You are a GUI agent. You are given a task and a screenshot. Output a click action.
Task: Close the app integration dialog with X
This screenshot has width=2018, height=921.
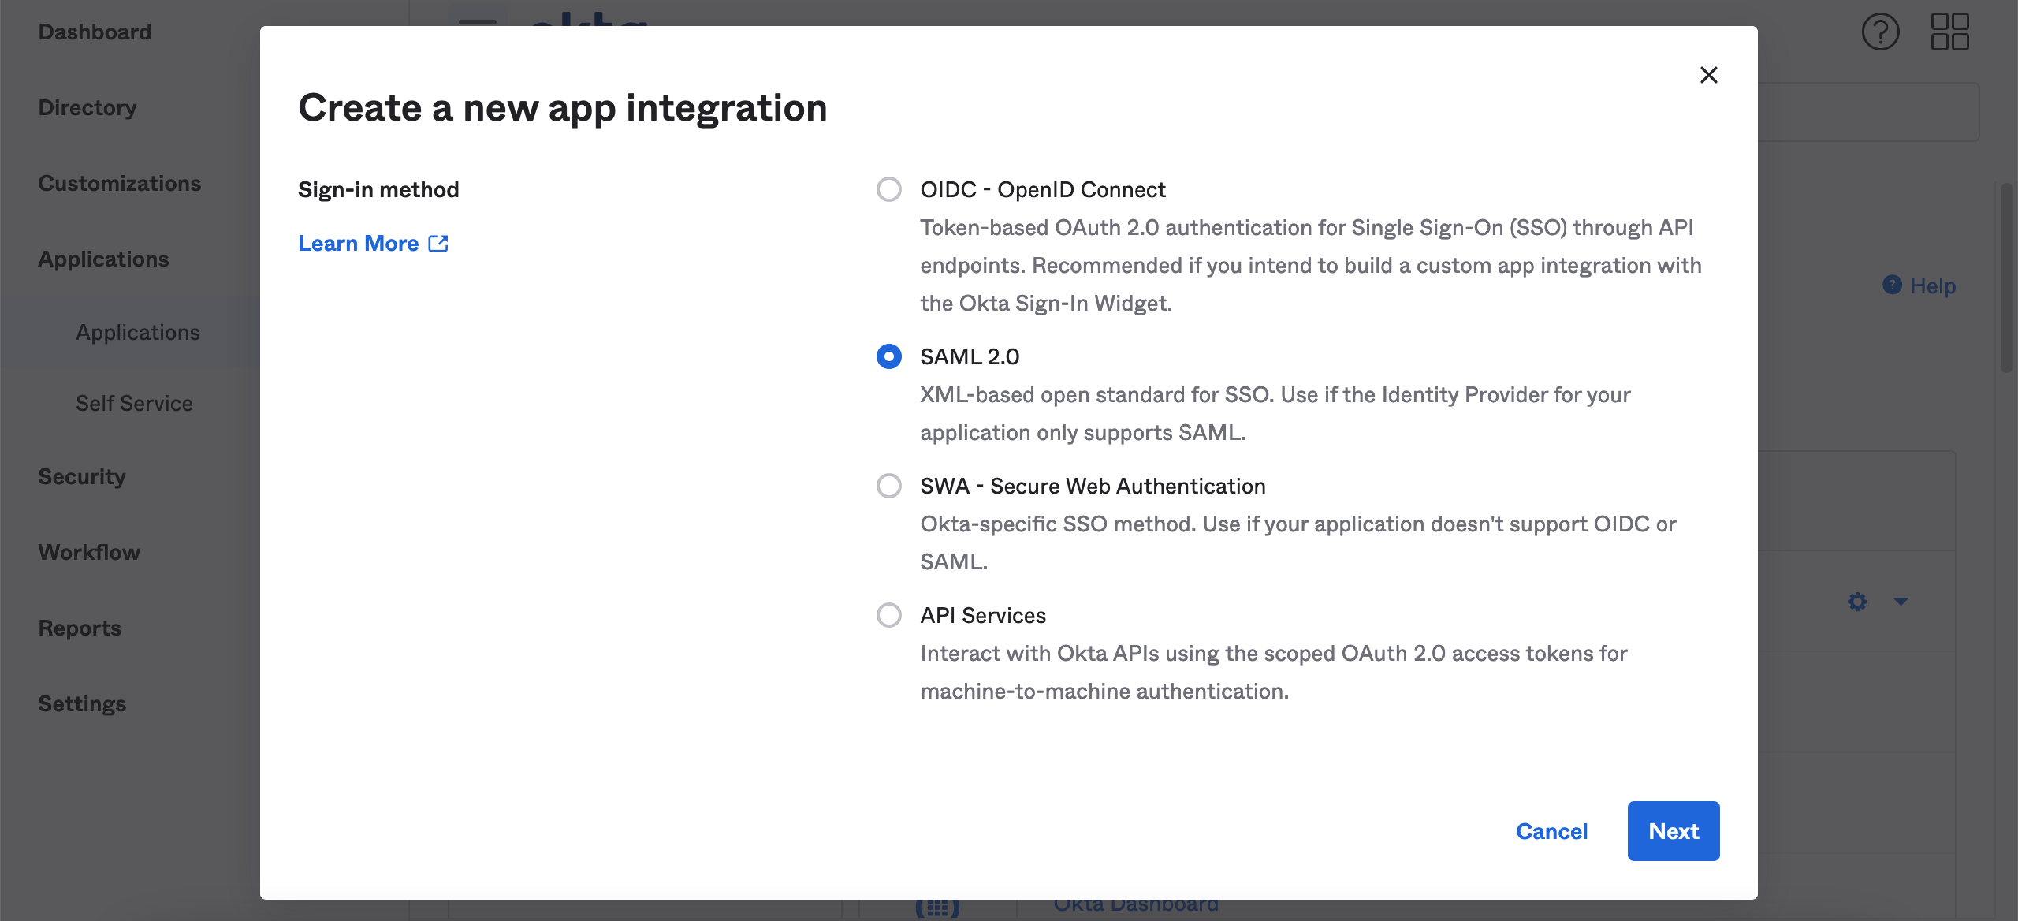point(1708,75)
